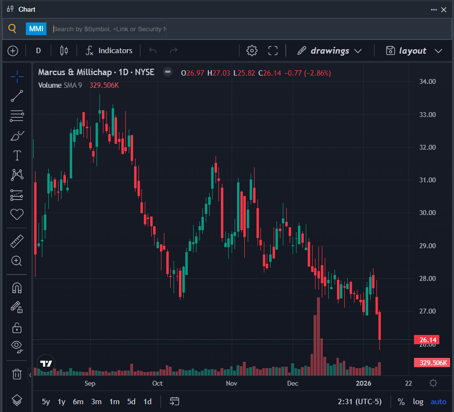Select the text annotation tool
Viewport: 454px width, 412px height.
tap(17, 156)
